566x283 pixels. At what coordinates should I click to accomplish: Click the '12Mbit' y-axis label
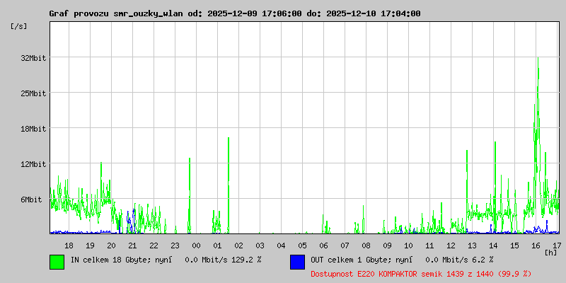pos(33,164)
